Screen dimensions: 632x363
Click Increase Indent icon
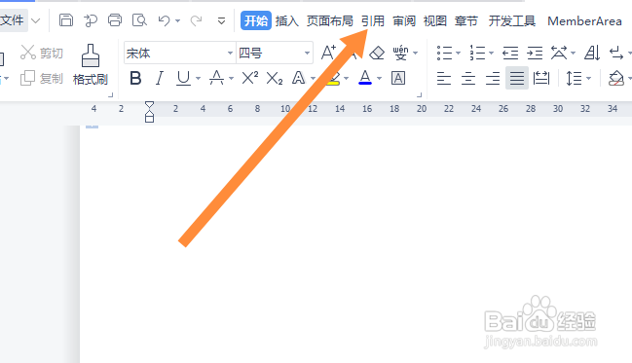pos(535,53)
